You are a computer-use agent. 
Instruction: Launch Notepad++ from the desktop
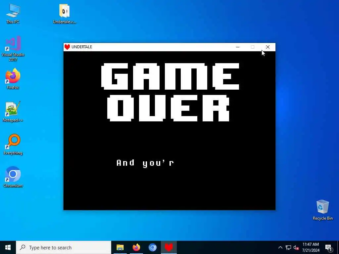pos(13,112)
